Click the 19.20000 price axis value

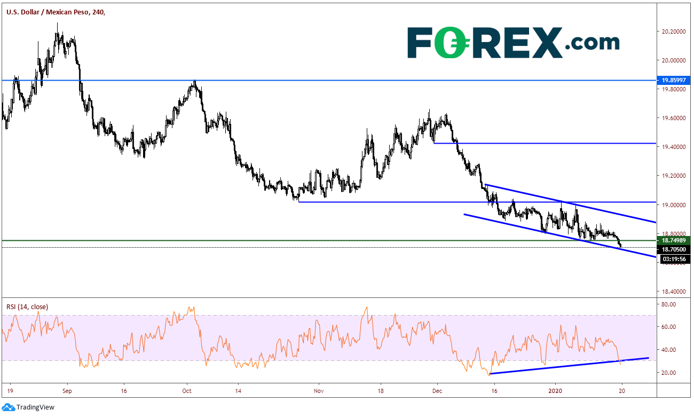[674, 176]
